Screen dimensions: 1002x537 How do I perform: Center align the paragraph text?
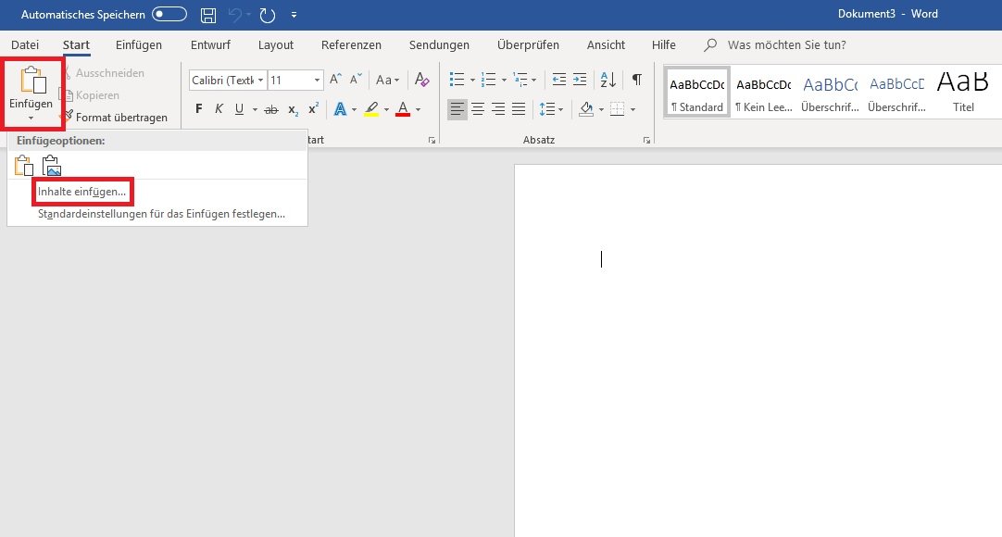[x=478, y=109]
